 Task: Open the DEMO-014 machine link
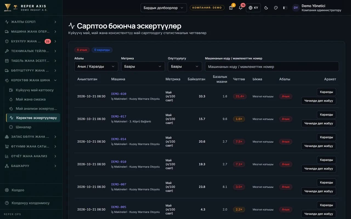119,139
